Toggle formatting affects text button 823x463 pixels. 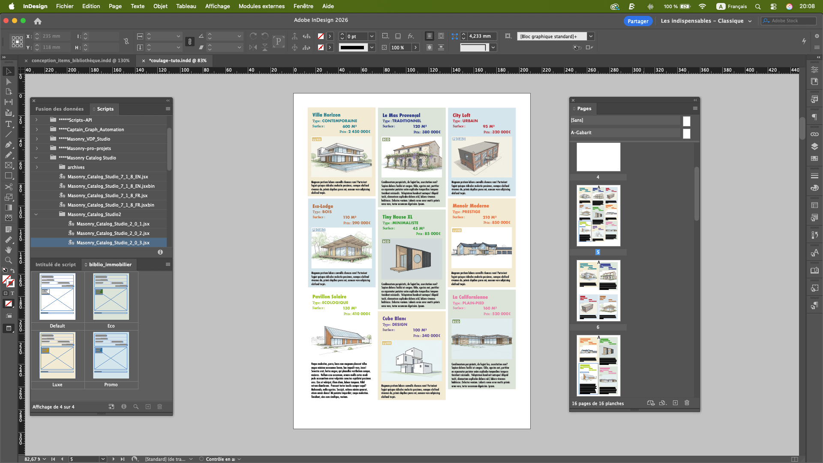point(12,293)
